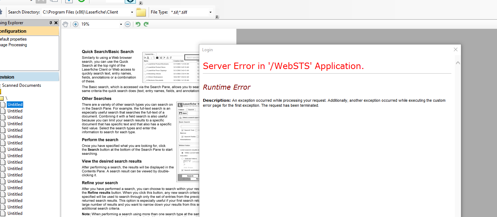
Task: Open the folder browse icon beside Search Directory
Action: coord(141,12)
